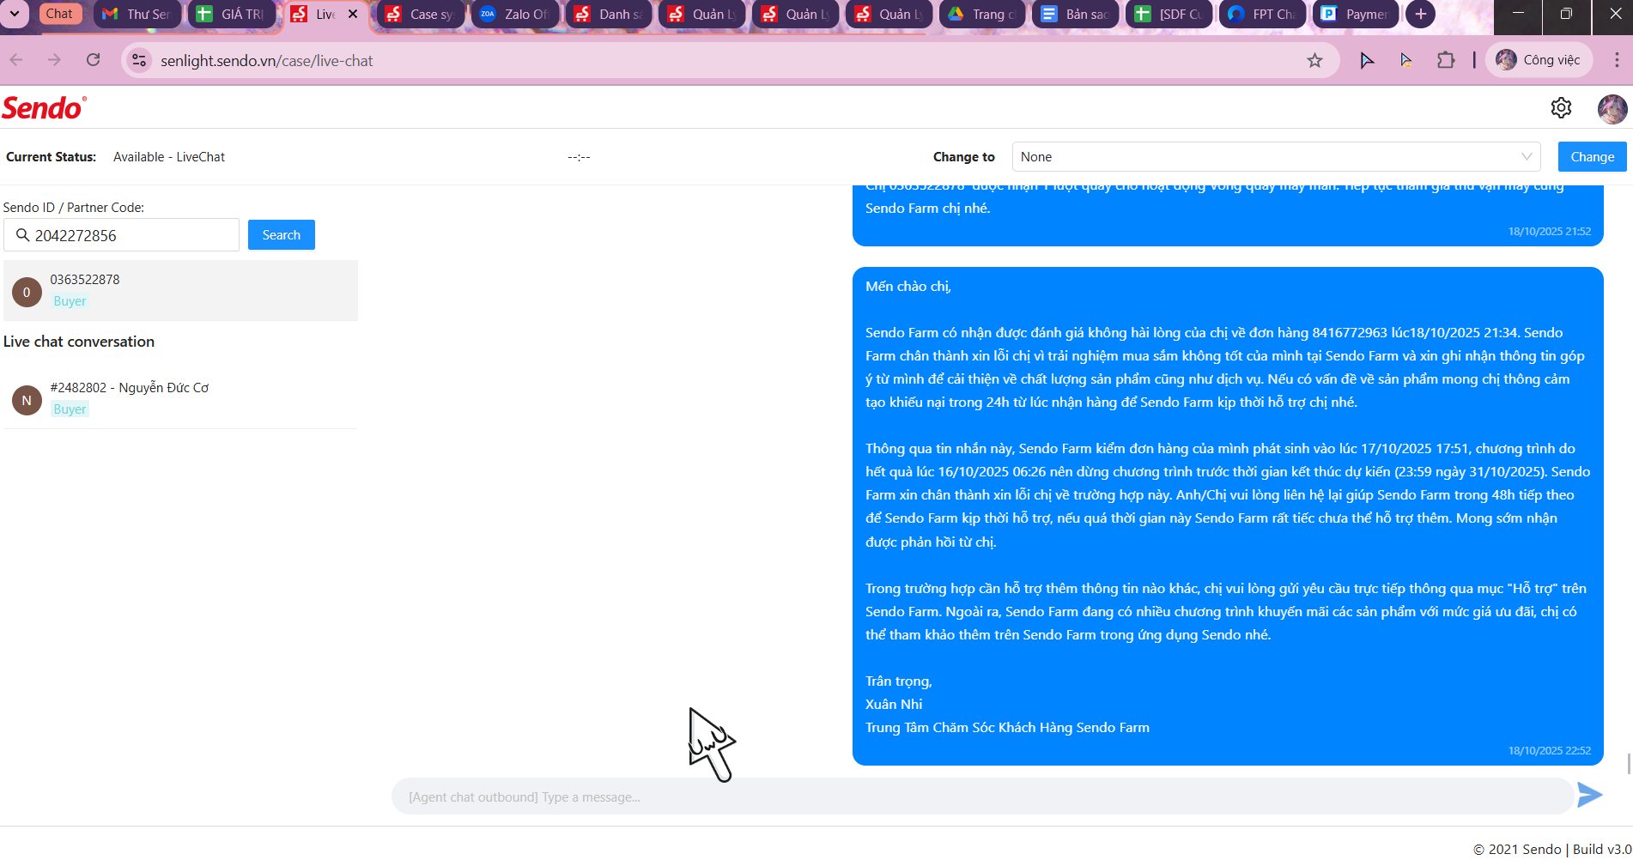Open the [SDF Cu spreadsheet tab

pos(1170,14)
